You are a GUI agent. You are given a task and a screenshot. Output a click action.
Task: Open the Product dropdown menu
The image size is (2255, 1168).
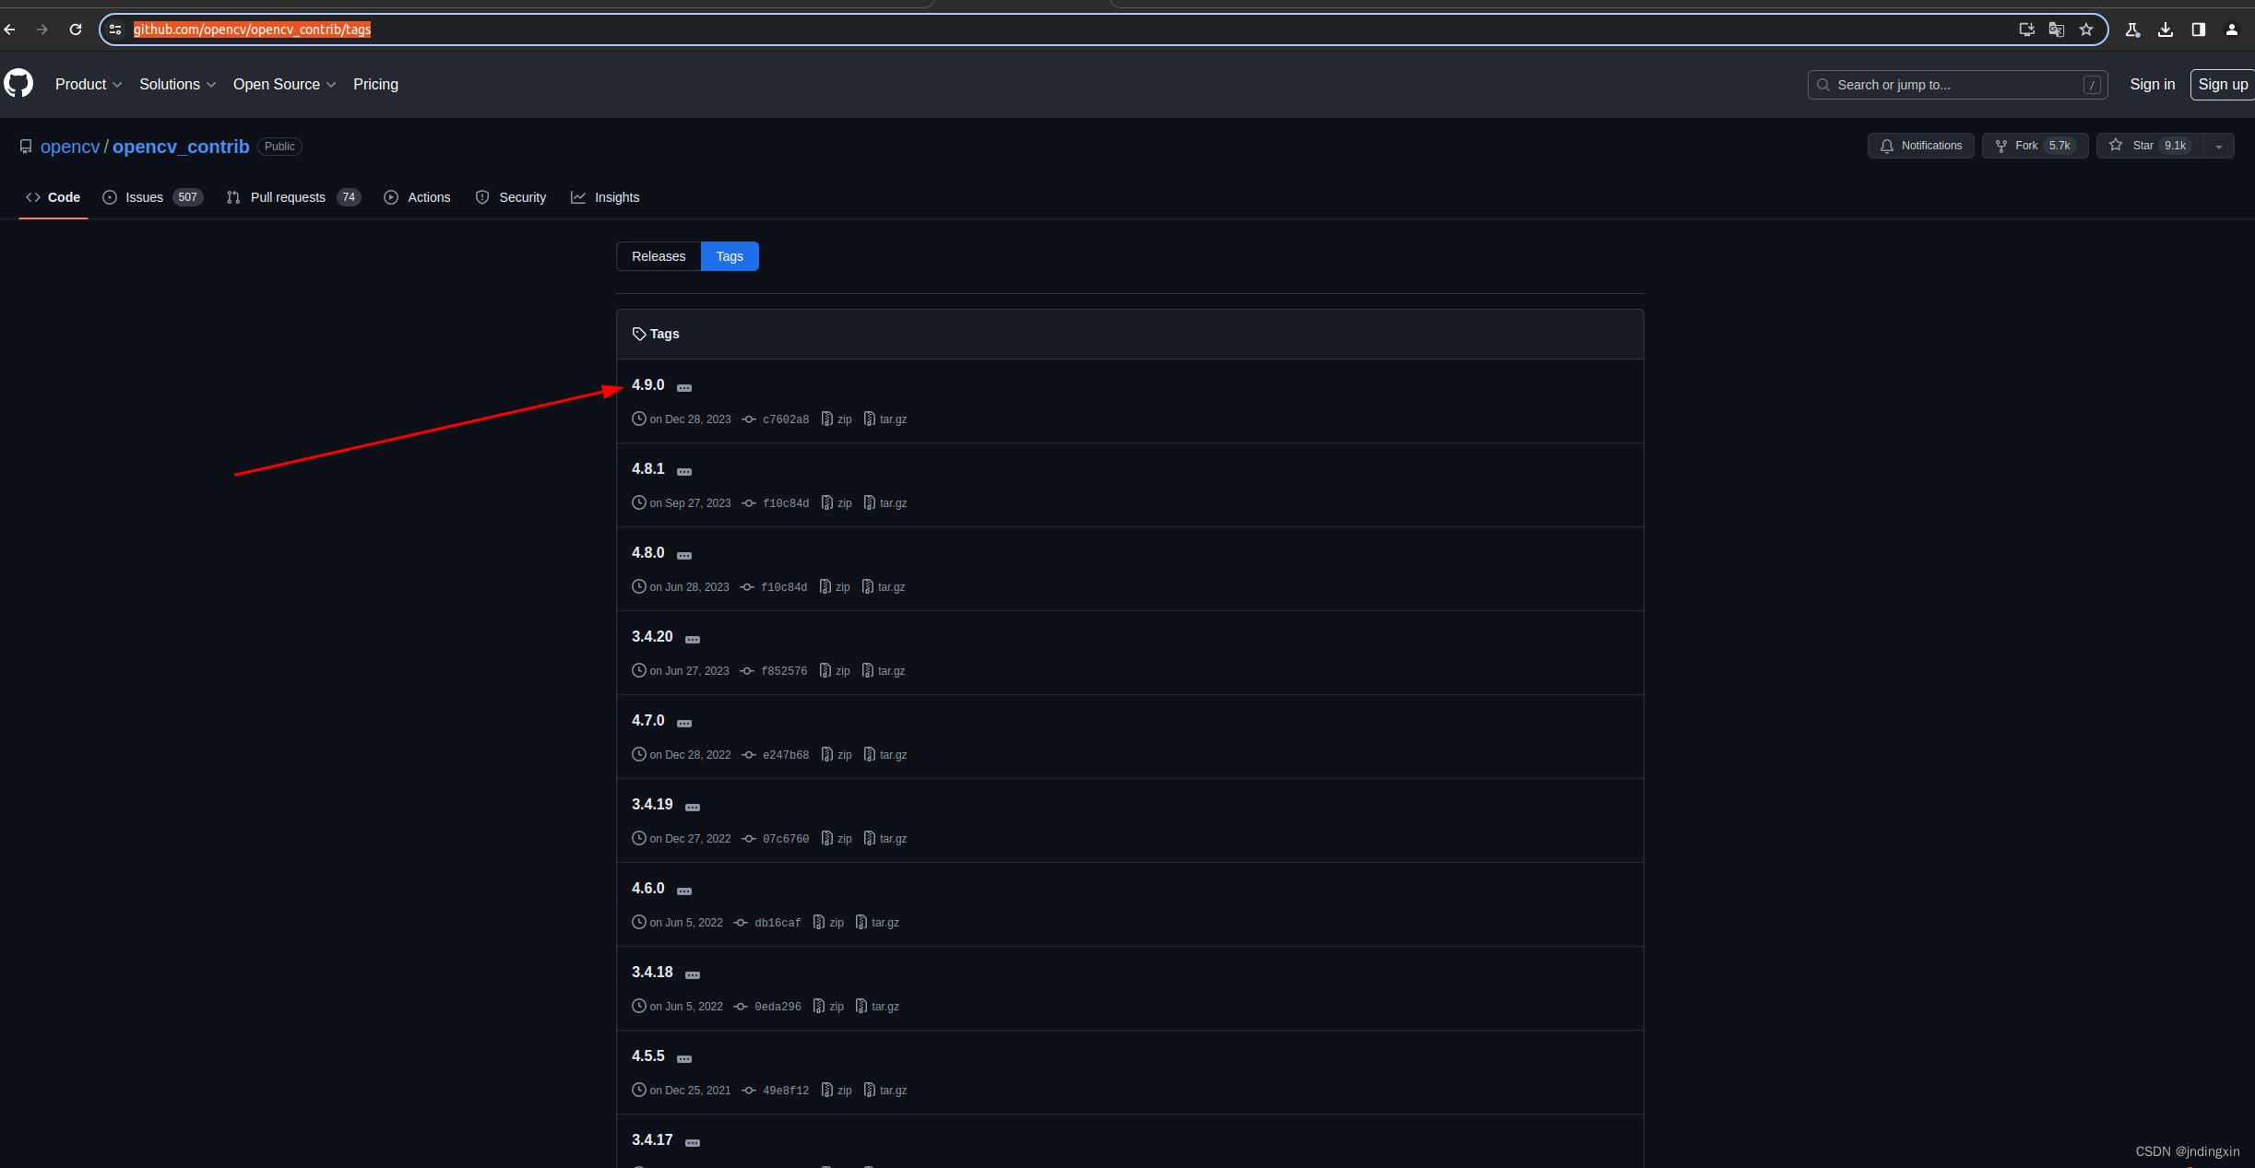click(88, 84)
